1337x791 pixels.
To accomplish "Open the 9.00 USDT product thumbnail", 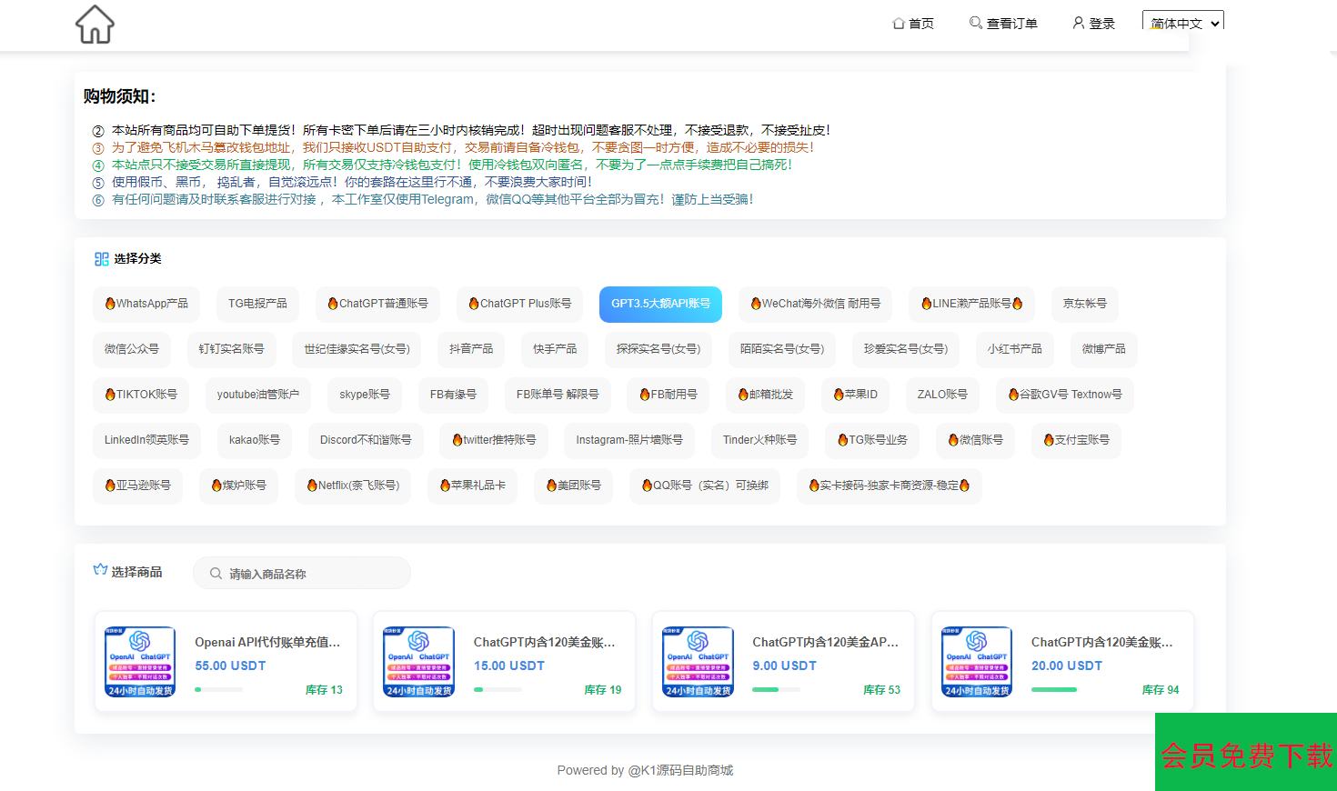I will click(x=698, y=662).
